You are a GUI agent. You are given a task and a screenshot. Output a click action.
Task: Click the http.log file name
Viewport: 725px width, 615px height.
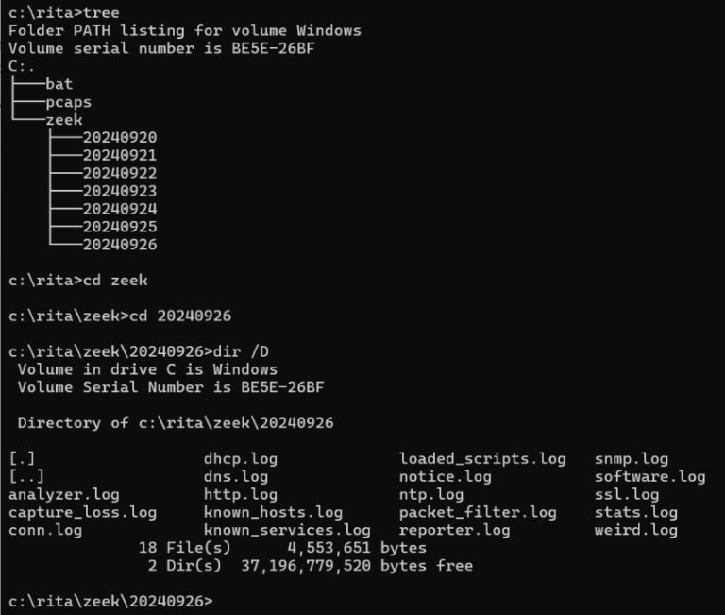pyautogui.click(x=241, y=494)
